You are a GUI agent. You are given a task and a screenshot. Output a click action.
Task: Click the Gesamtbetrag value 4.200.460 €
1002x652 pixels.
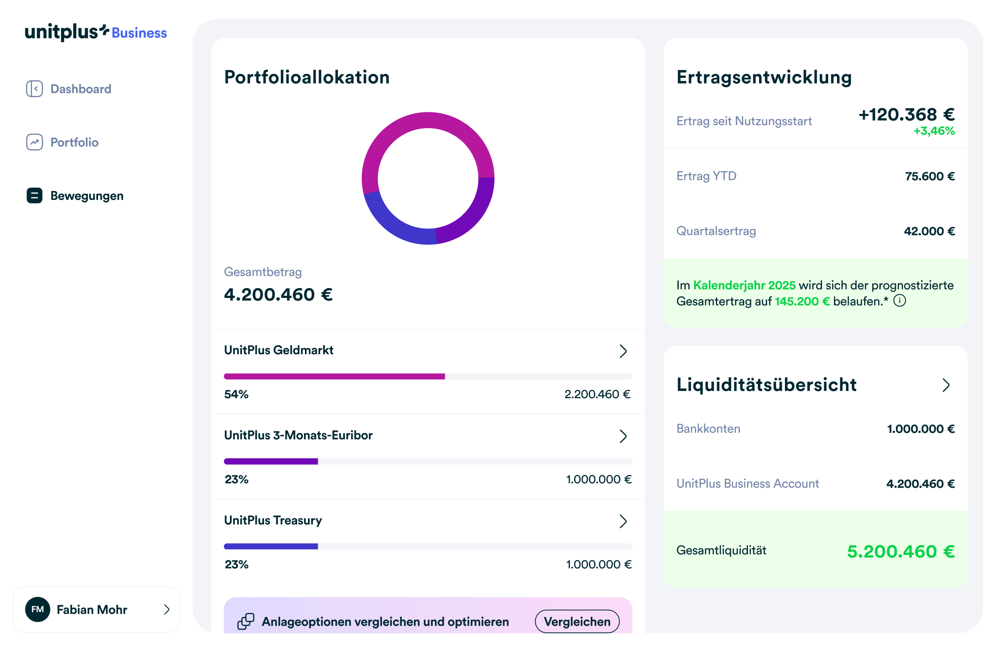278,294
